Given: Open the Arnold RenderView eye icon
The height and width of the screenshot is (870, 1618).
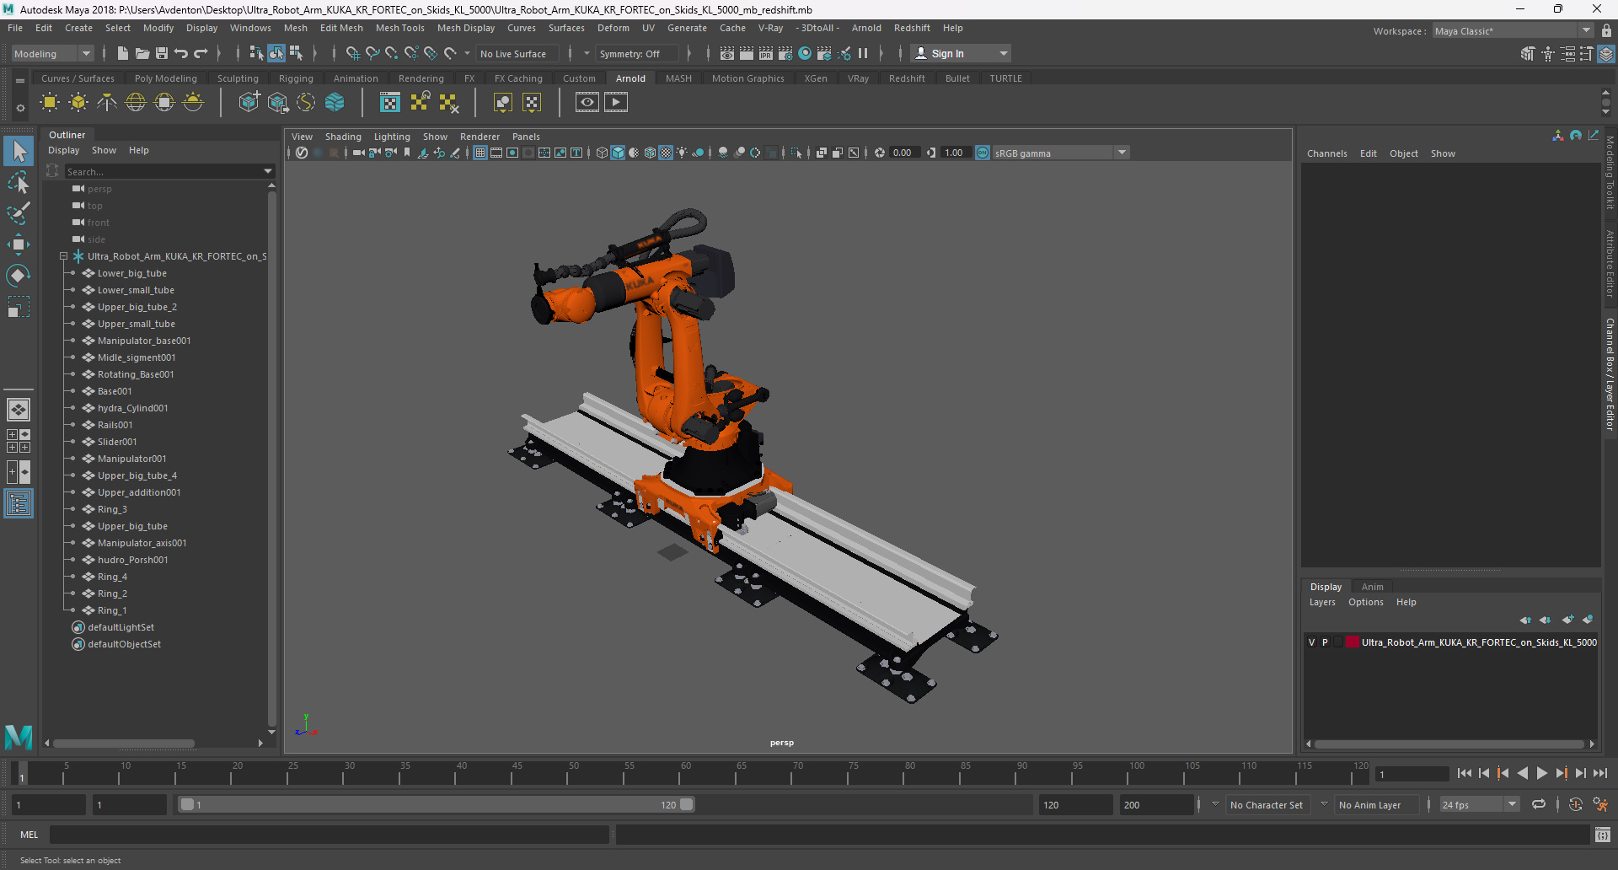Looking at the screenshot, I should (587, 103).
